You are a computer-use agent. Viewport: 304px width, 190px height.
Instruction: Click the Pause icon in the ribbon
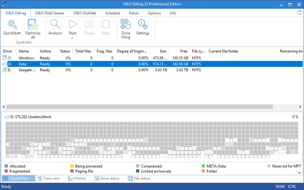pyautogui.click(x=89, y=24)
